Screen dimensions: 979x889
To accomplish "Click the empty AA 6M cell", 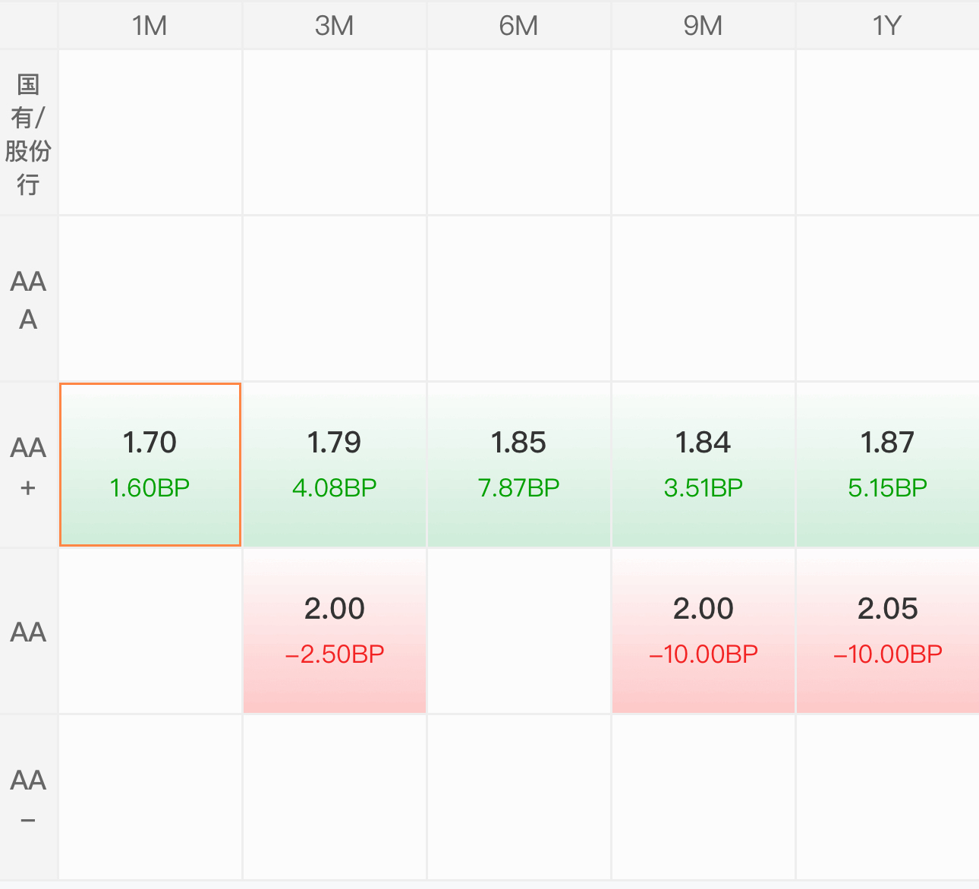I will pos(518,630).
